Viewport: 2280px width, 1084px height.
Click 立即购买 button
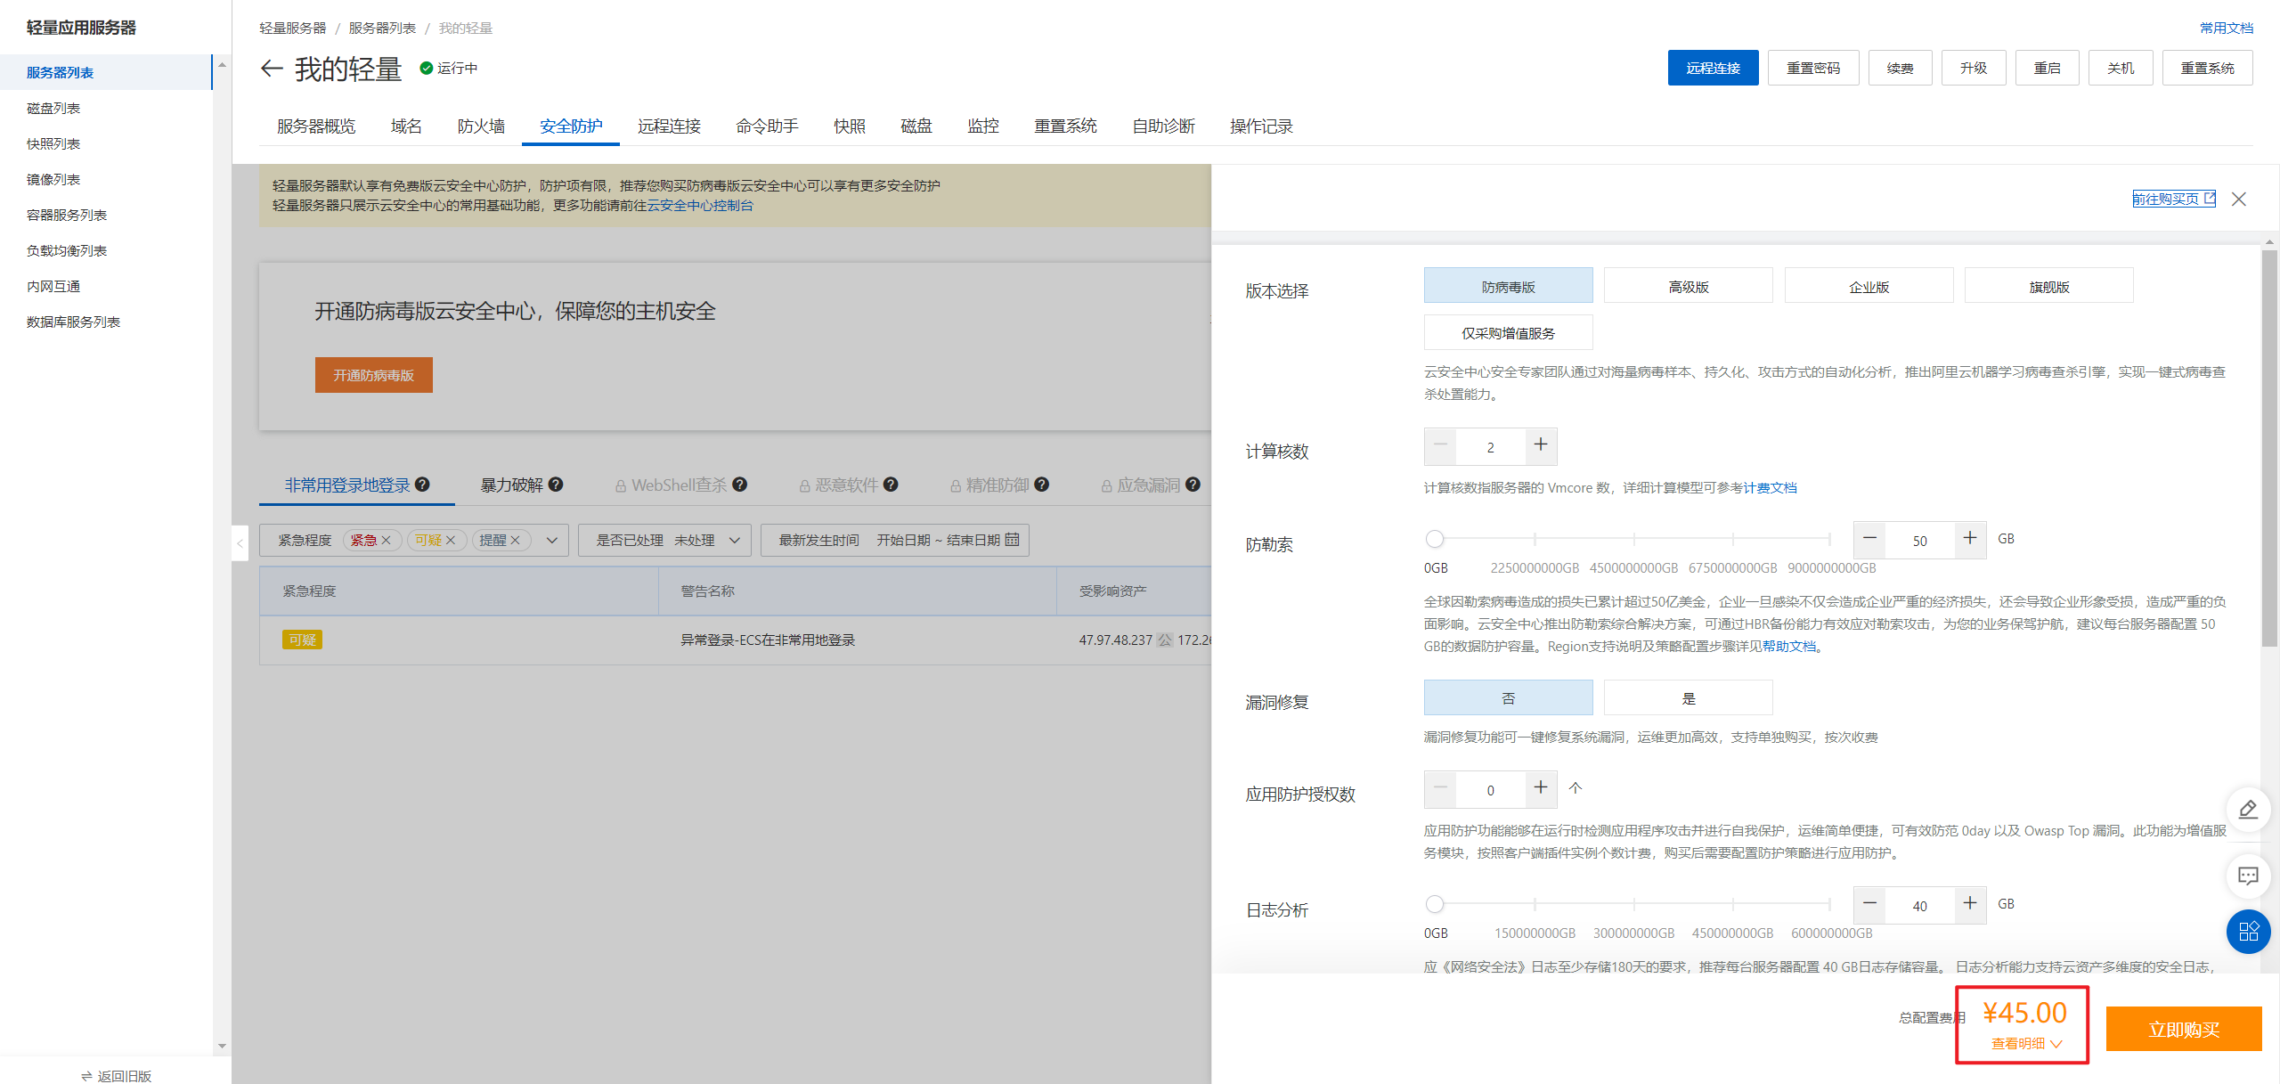click(x=2184, y=1029)
